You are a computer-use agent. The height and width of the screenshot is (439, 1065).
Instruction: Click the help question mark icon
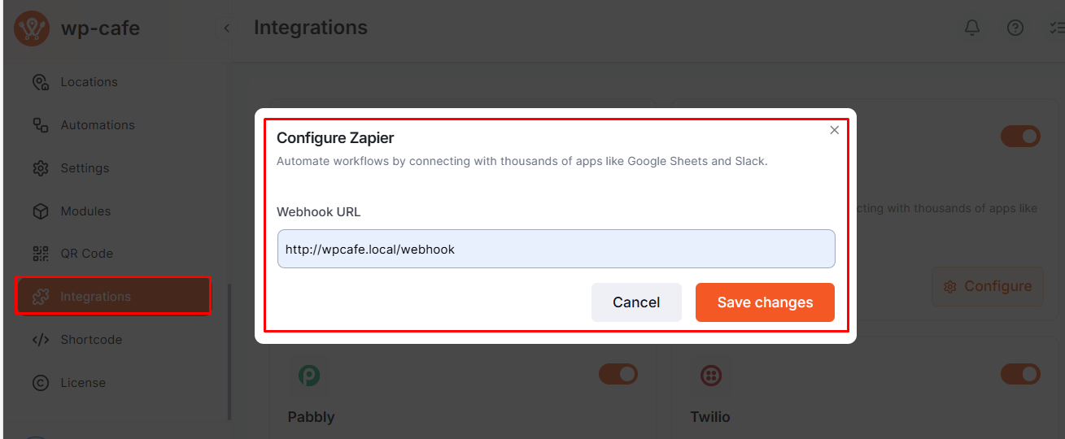coord(1015,28)
